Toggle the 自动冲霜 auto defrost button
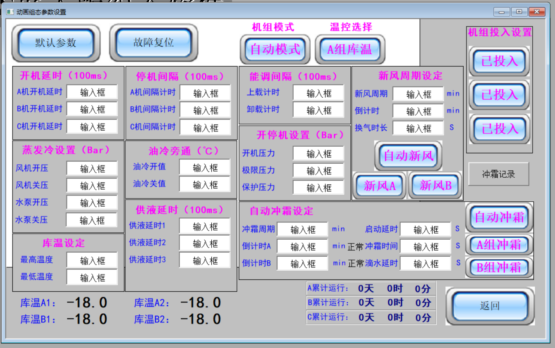 point(499,217)
